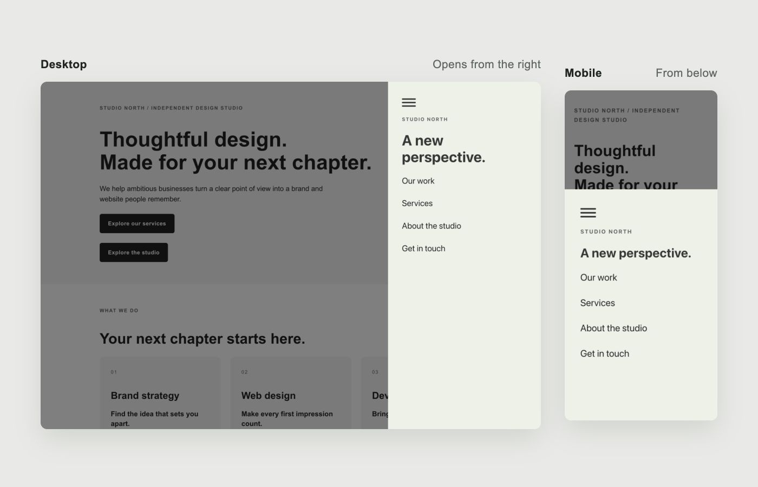Click the 'Desktop' preview label
Viewport: 758px width, 487px height.
(x=64, y=64)
